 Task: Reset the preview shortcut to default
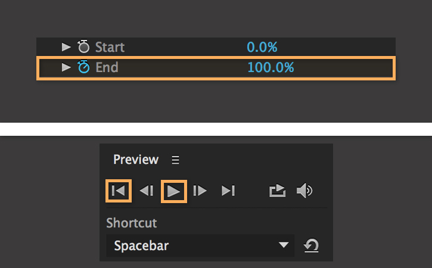tap(310, 245)
